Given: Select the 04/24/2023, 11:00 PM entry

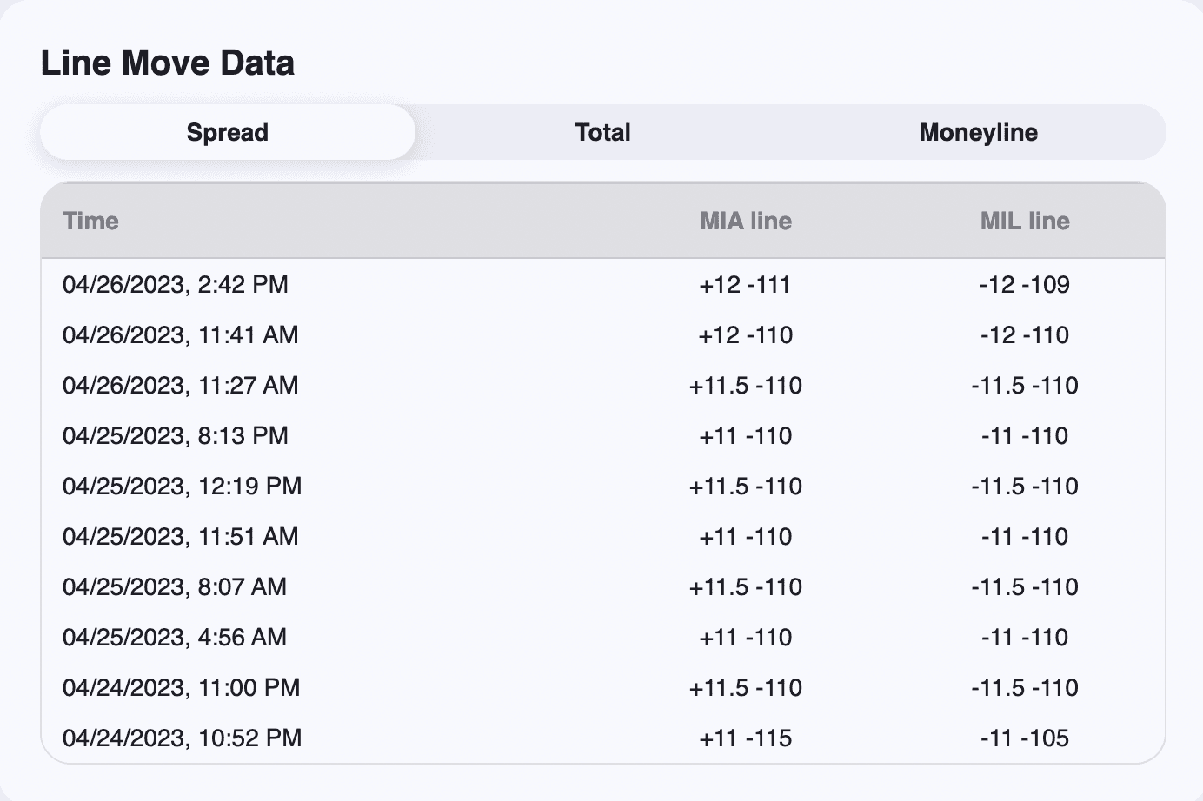Looking at the screenshot, I should tap(182, 688).
